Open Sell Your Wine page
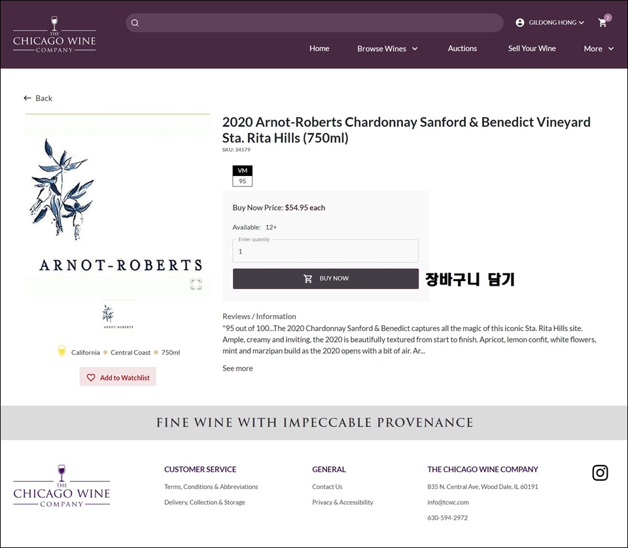This screenshot has height=548, width=628. [532, 48]
